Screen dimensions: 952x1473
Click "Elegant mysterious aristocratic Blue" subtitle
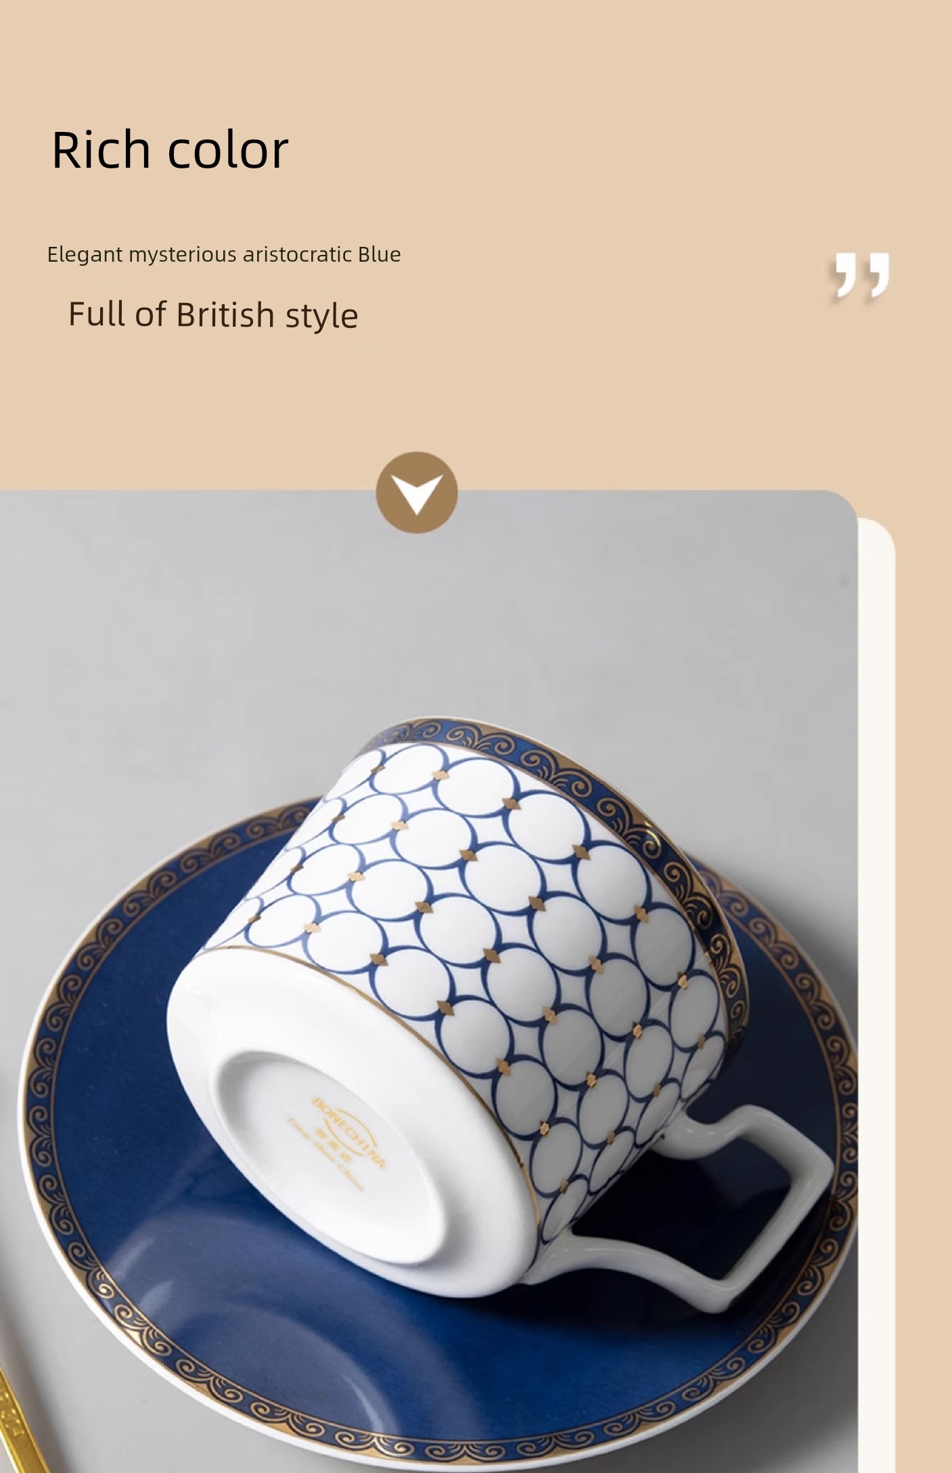tap(224, 254)
